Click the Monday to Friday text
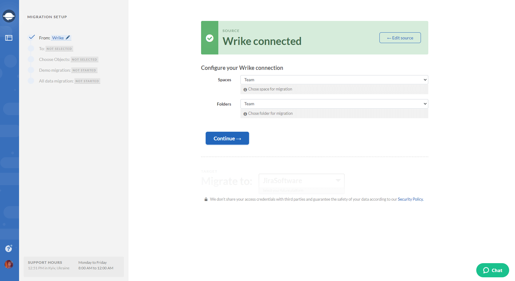This screenshot has height=281, width=515. [x=93, y=263]
